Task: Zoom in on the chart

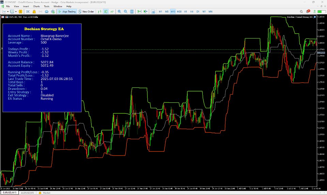Action: [x=119, y=12]
